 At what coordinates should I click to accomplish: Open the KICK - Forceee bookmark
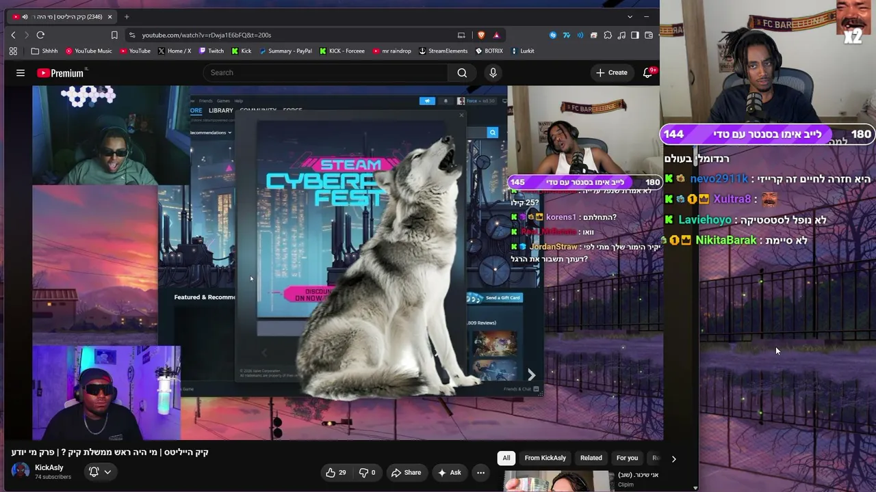click(342, 51)
